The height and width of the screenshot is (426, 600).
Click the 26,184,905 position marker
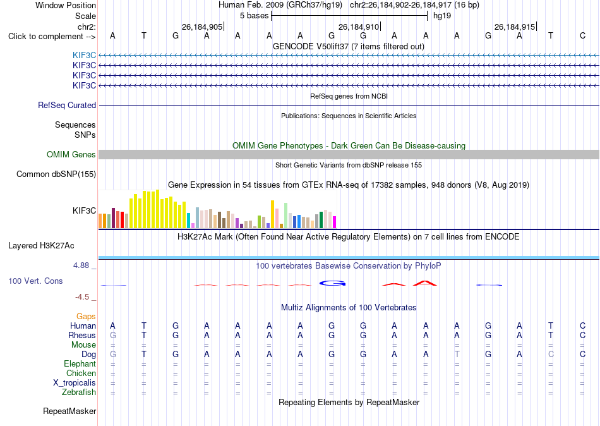pos(202,27)
